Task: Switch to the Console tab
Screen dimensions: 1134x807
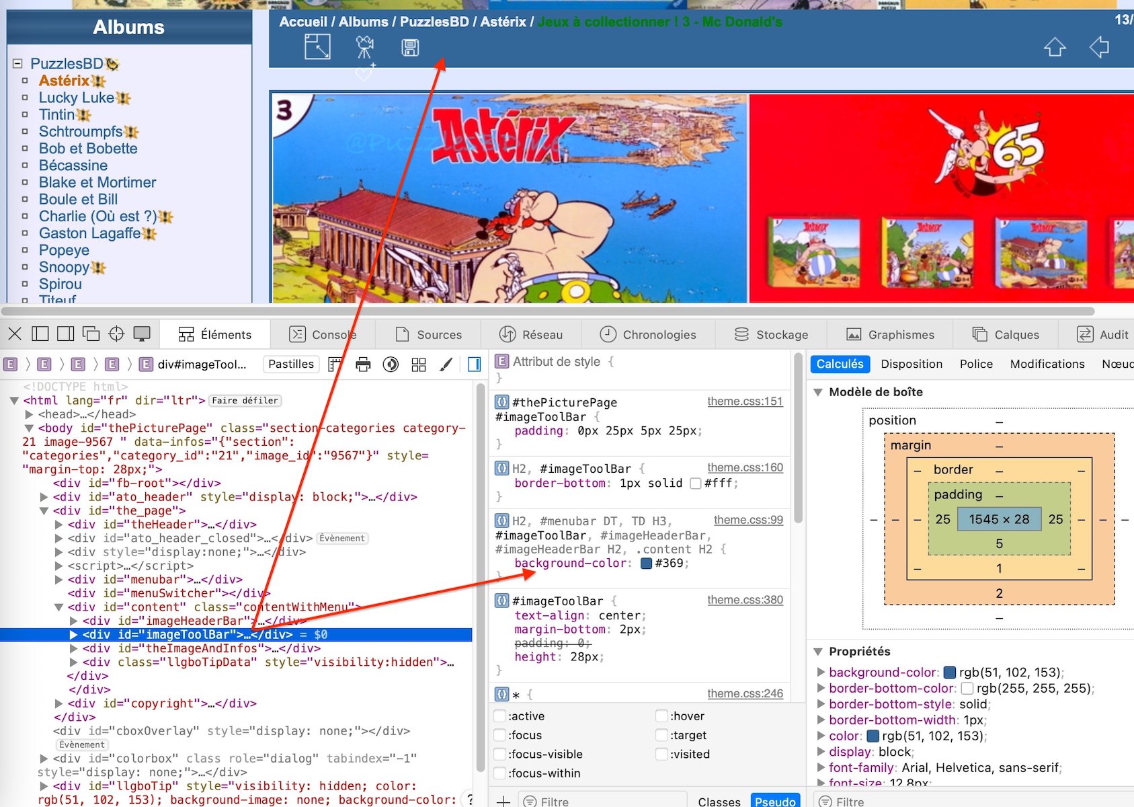Action: click(x=323, y=334)
